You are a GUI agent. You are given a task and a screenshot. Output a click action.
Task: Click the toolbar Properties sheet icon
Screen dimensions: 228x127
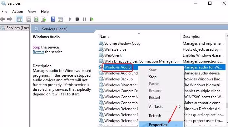tap(29, 19)
